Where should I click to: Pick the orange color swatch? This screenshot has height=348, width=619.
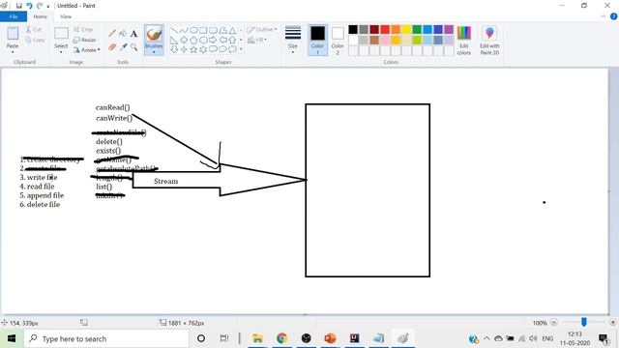pyautogui.click(x=396, y=30)
